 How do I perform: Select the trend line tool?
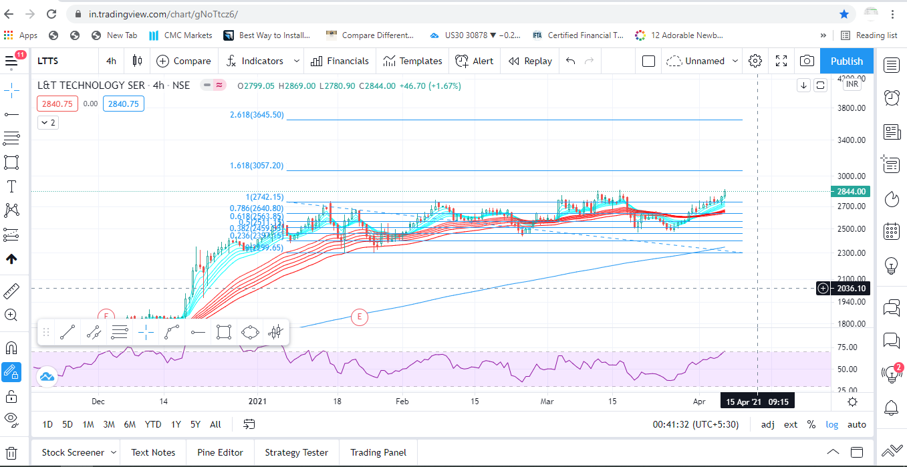(11, 115)
